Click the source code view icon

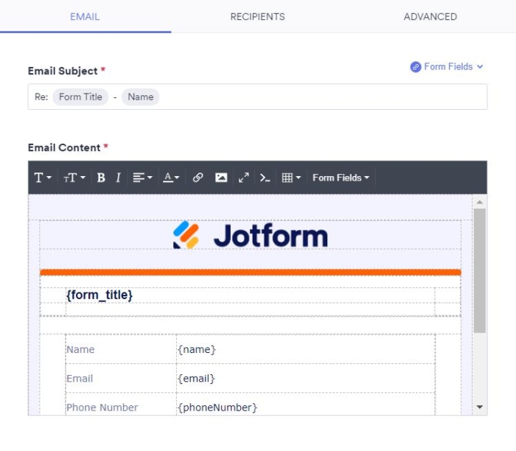[265, 178]
